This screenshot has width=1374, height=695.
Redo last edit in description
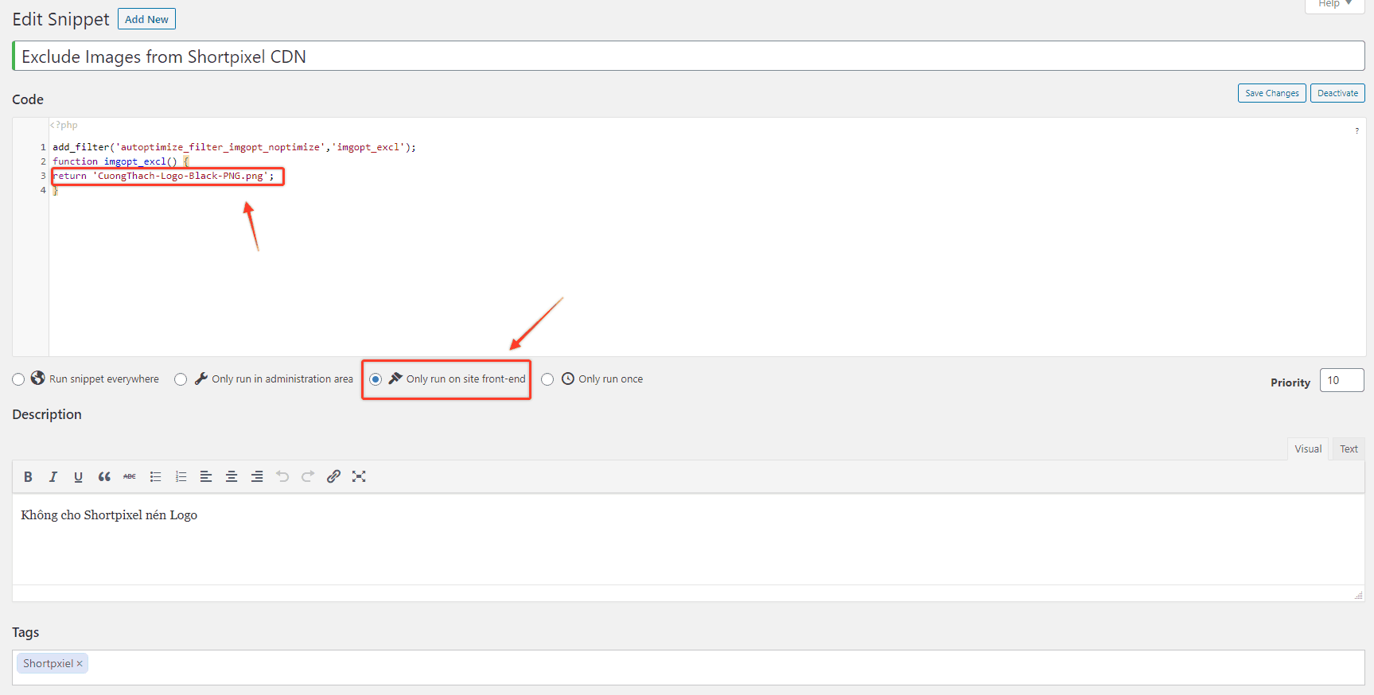pyautogui.click(x=308, y=476)
